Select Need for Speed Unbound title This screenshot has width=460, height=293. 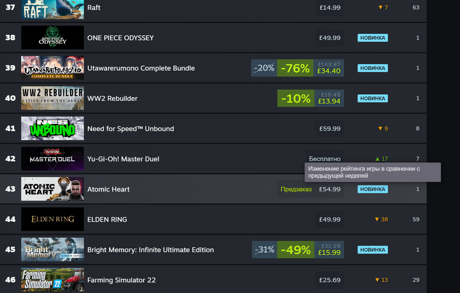[x=131, y=129]
